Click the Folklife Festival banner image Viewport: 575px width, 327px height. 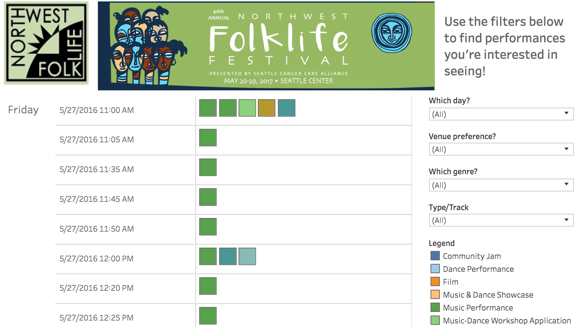pos(266,46)
